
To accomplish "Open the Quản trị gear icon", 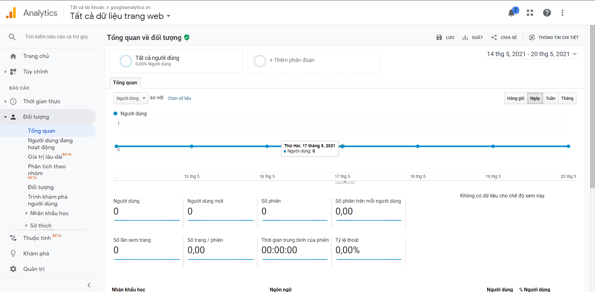I will click(x=13, y=269).
